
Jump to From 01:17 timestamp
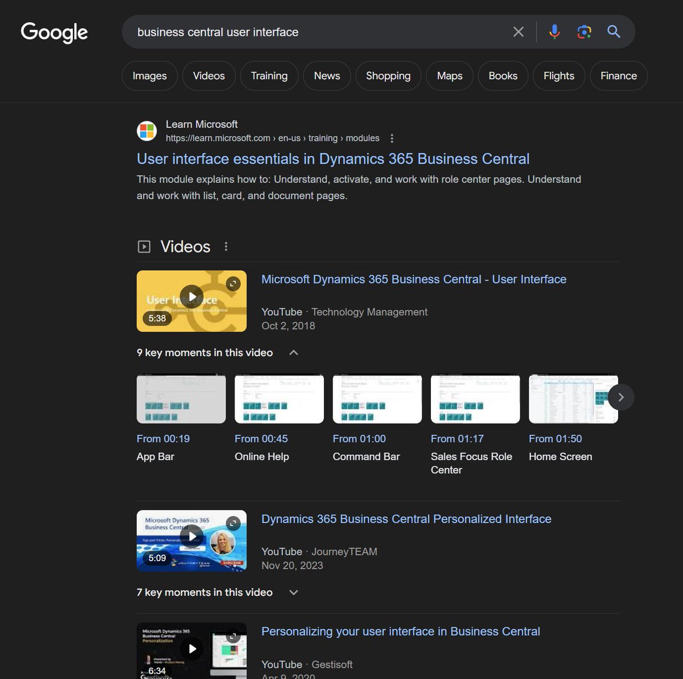(457, 439)
